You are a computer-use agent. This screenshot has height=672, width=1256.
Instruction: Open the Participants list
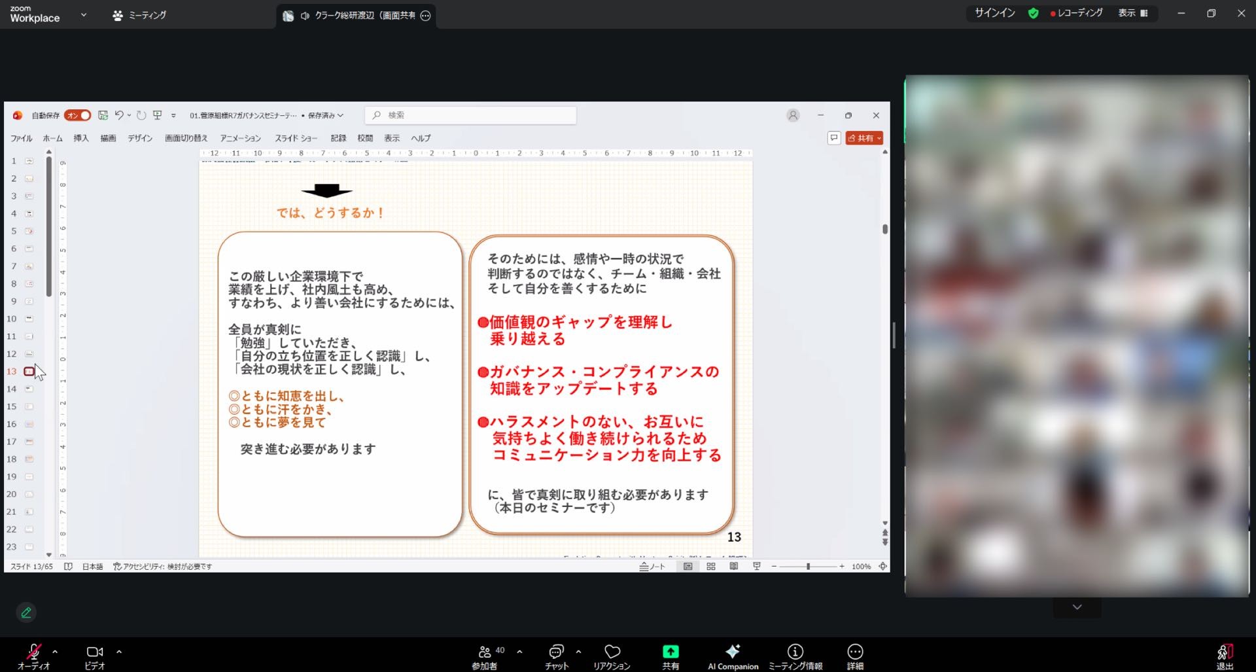point(485,656)
